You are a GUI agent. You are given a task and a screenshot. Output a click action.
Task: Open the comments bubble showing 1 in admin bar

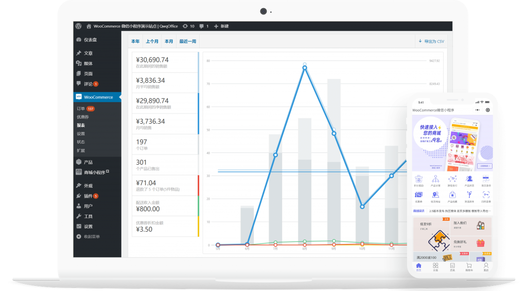(x=204, y=26)
